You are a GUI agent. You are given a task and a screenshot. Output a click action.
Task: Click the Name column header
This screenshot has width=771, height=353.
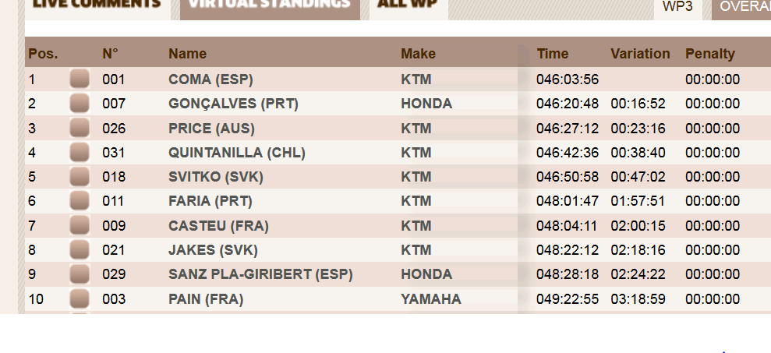(188, 54)
